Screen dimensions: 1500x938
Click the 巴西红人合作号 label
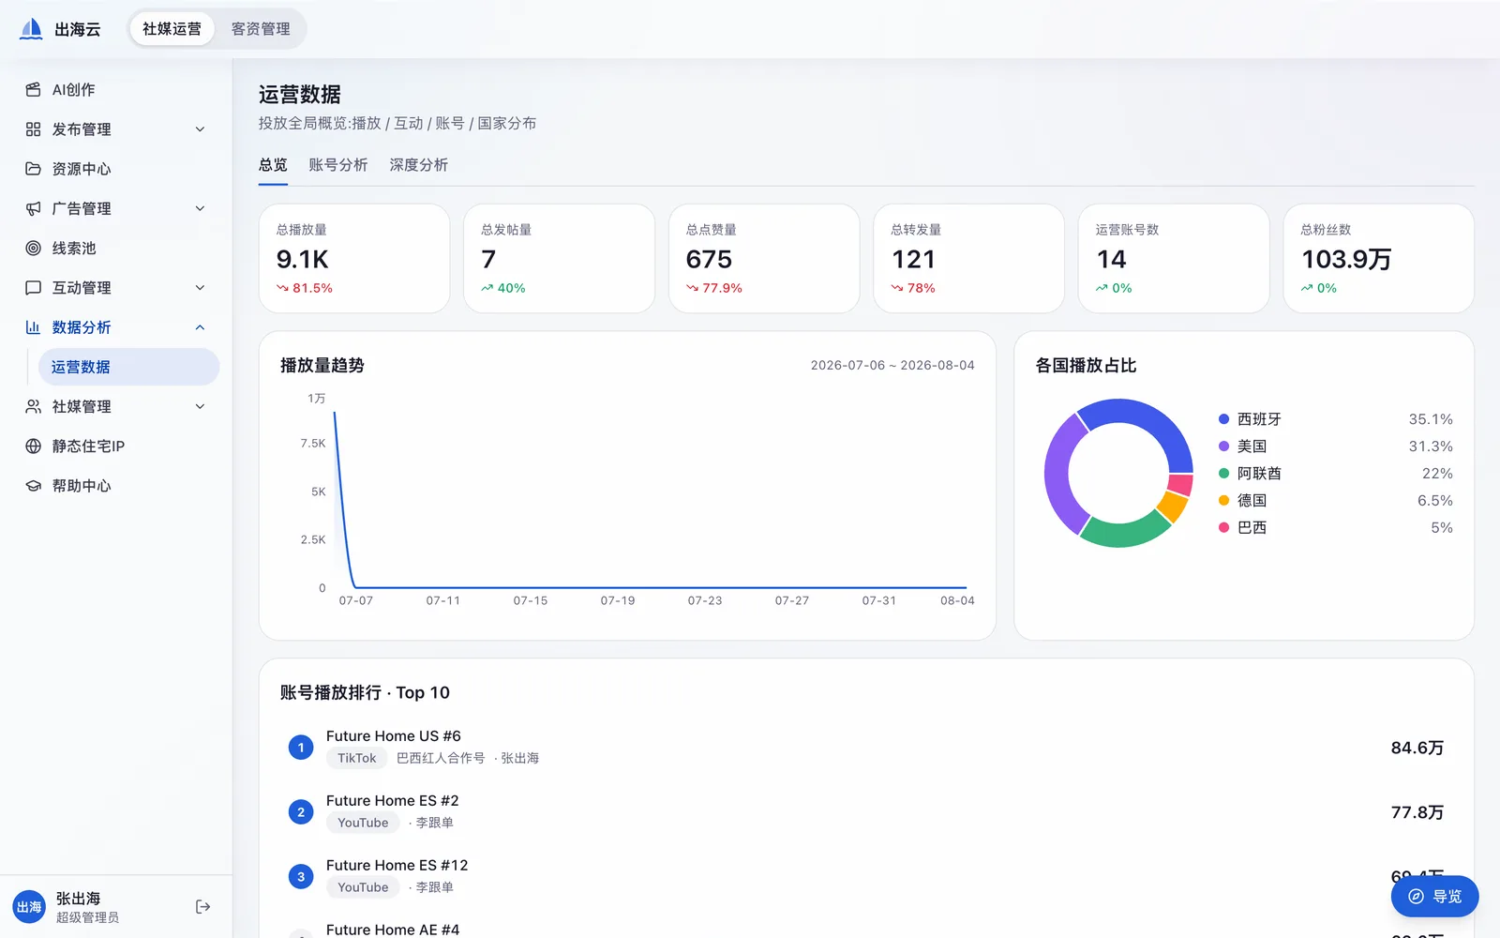441,758
